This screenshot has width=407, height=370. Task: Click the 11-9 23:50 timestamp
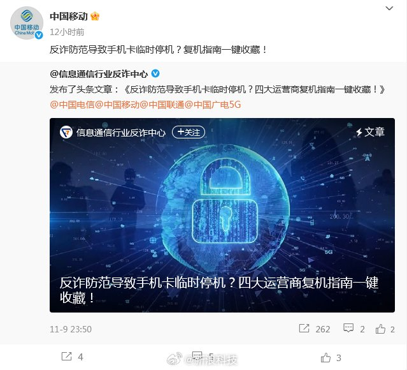pyautogui.click(x=71, y=329)
